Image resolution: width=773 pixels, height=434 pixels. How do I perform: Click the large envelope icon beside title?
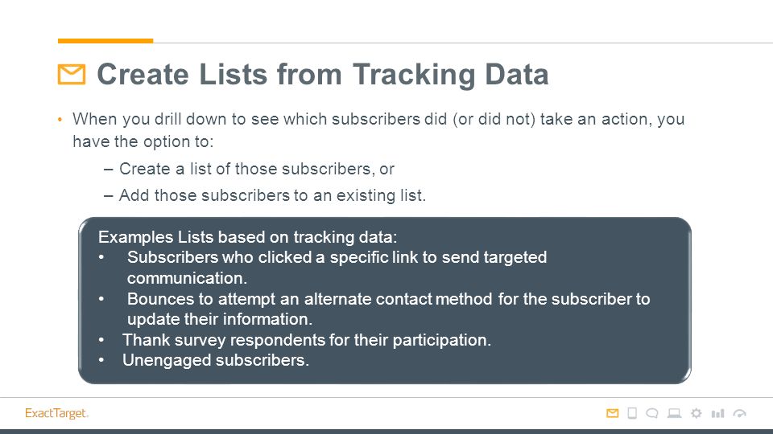pyautogui.click(x=72, y=74)
